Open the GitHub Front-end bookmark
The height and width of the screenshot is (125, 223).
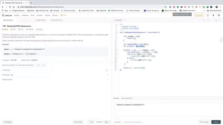(187, 11)
